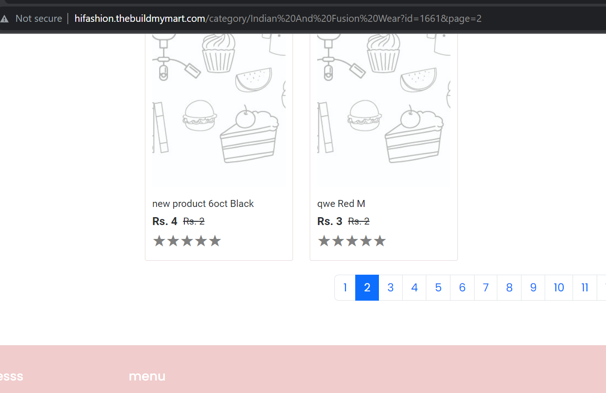Rate fifth star on qwe Red M

tap(380, 241)
